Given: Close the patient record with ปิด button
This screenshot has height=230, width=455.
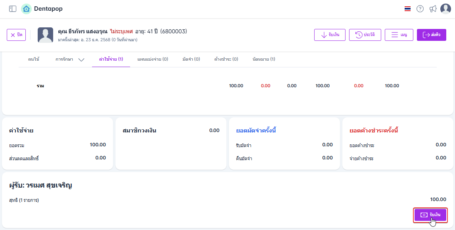Looking at the screenshot, I should point(16,35).
